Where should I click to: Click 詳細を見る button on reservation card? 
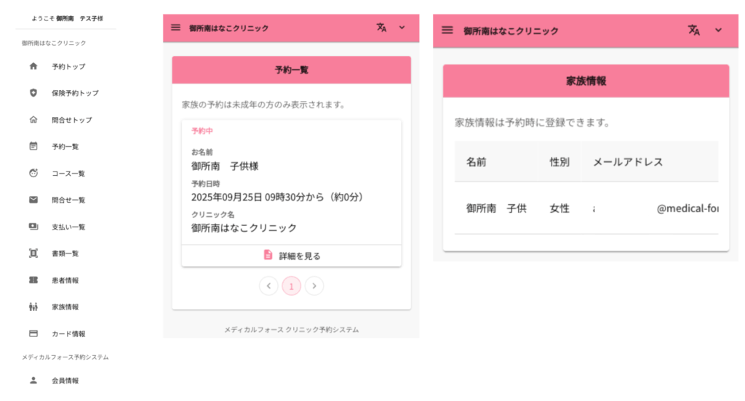click(291, 256)
